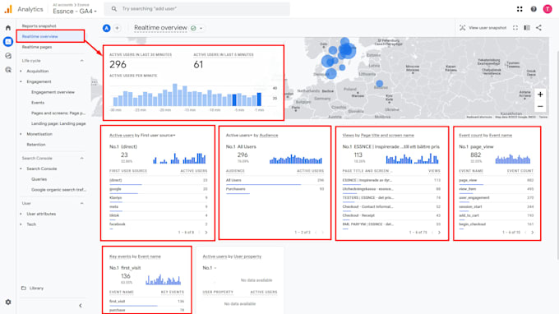Click Views by Page title and screen name heading
Viewport: 559px width, 314px height.
tap(378, 136)
